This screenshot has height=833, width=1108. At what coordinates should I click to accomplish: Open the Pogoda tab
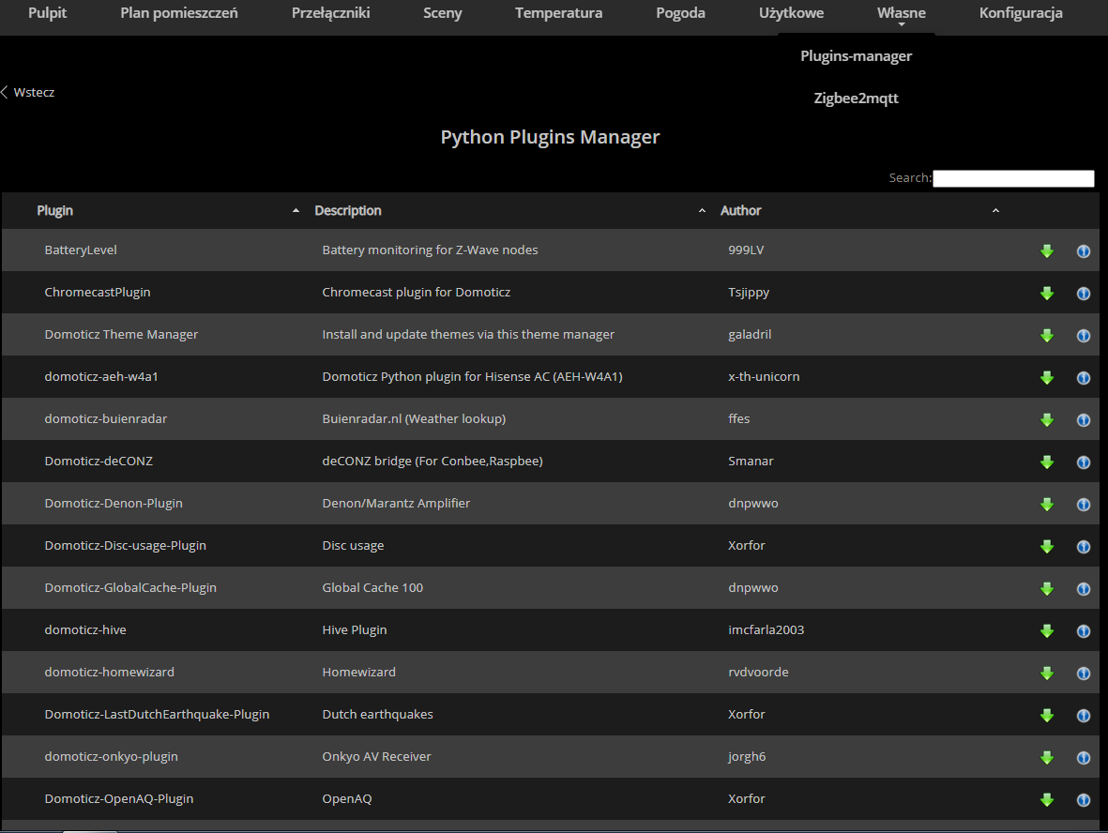[x=680, y=13]
